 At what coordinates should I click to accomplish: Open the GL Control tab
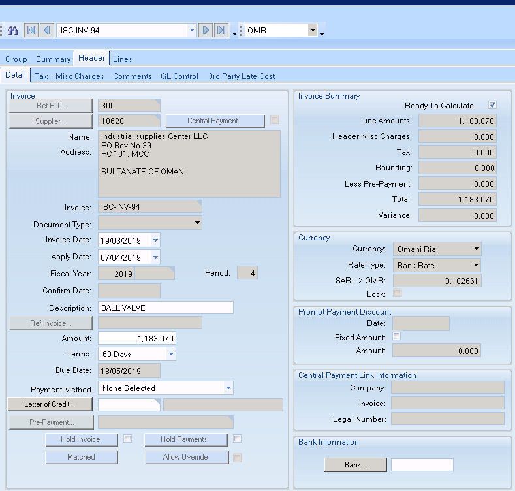pyautogui.click(x=179, y=76)
